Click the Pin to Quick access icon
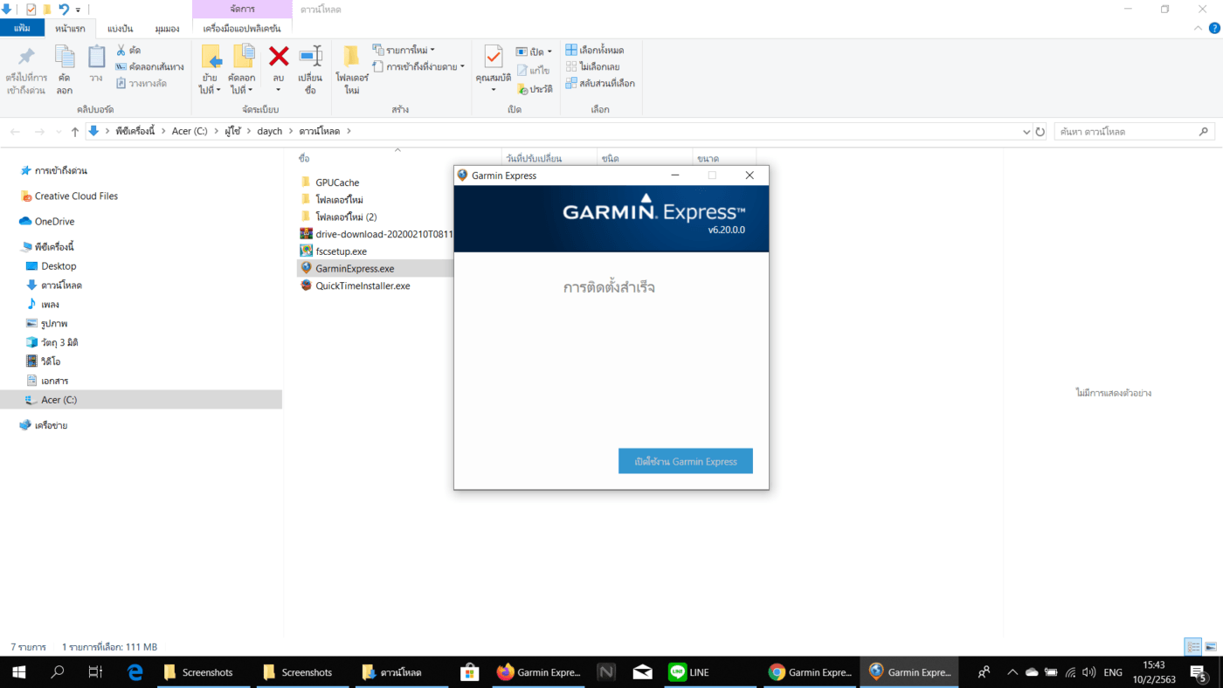This screenshot has width=1223, height=688. click(x=26, y=57)
